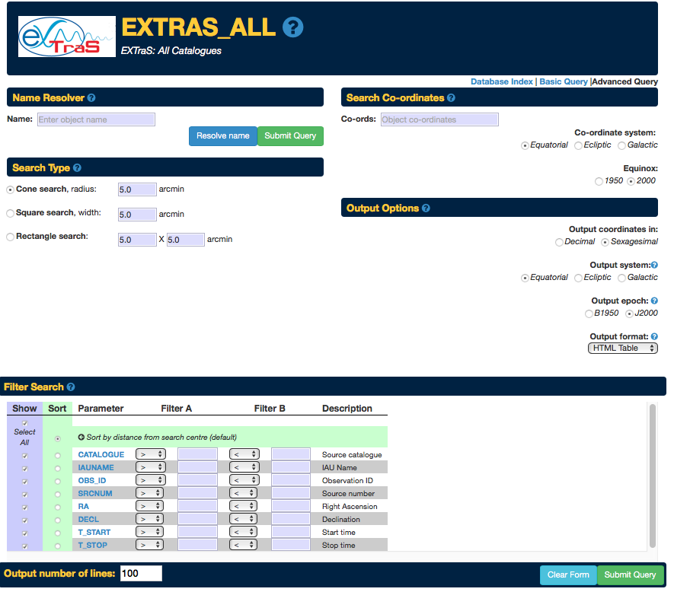Open Filter B operator dropdown for RA
Viewport: 674px width, 592px height.
(244, 506)
